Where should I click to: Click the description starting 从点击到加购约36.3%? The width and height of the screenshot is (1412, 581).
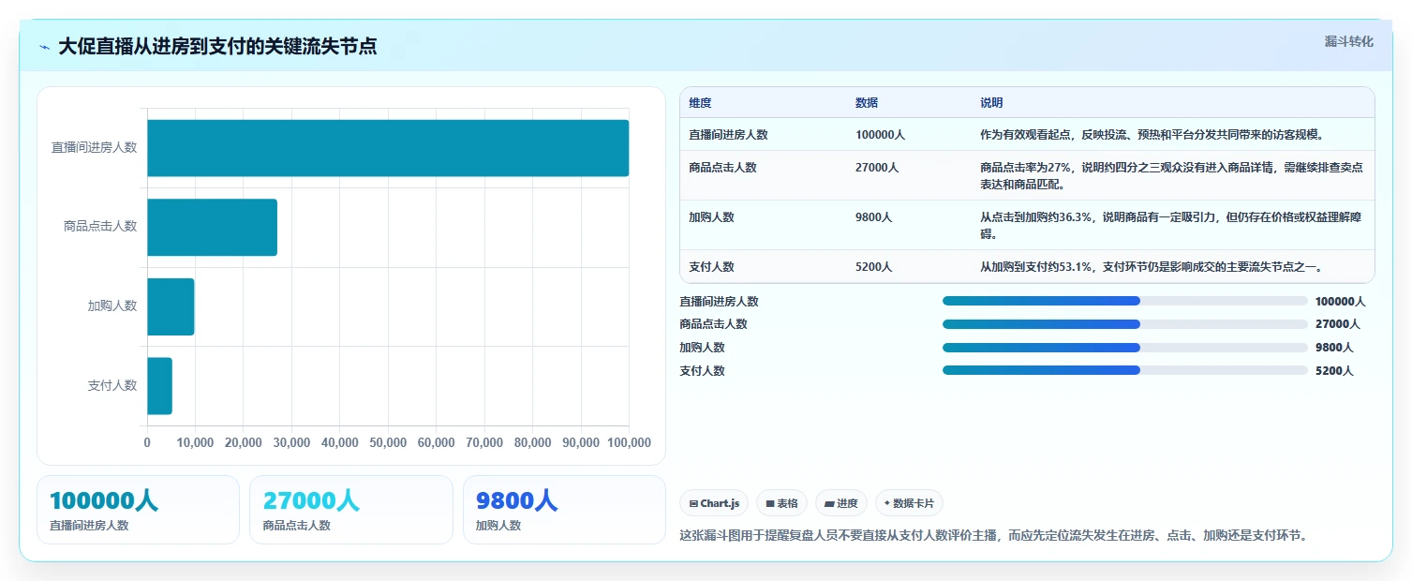(1171, 226)
